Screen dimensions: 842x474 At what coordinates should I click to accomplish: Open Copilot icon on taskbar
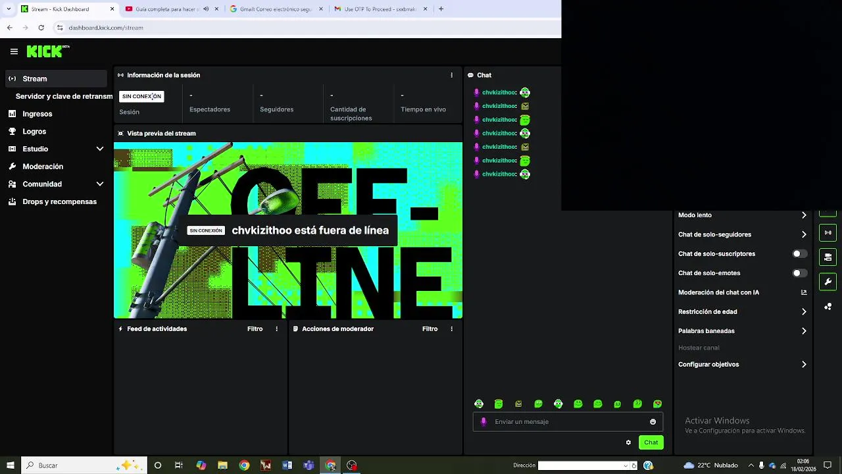201,465
